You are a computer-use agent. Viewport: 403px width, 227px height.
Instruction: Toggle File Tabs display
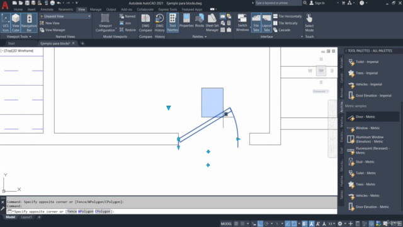pyautogui.click(x=256, y=23)
